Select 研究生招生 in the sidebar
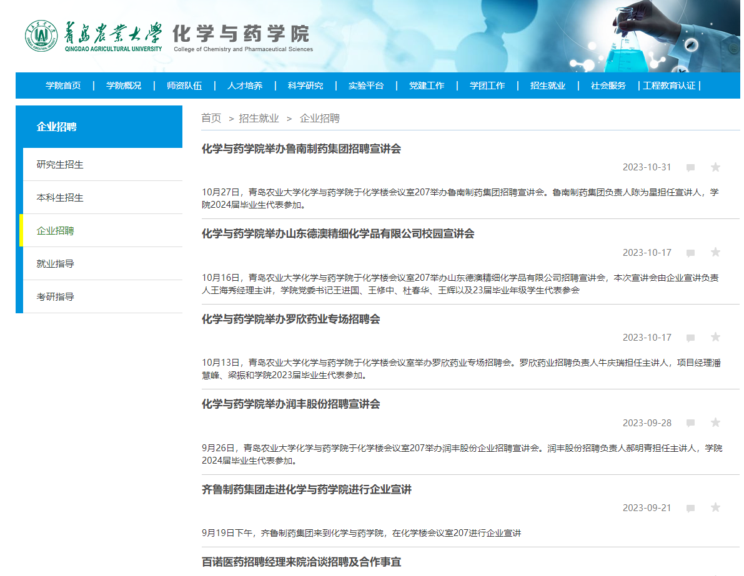Viewport: 744px width, 576px height. [60, 165]
